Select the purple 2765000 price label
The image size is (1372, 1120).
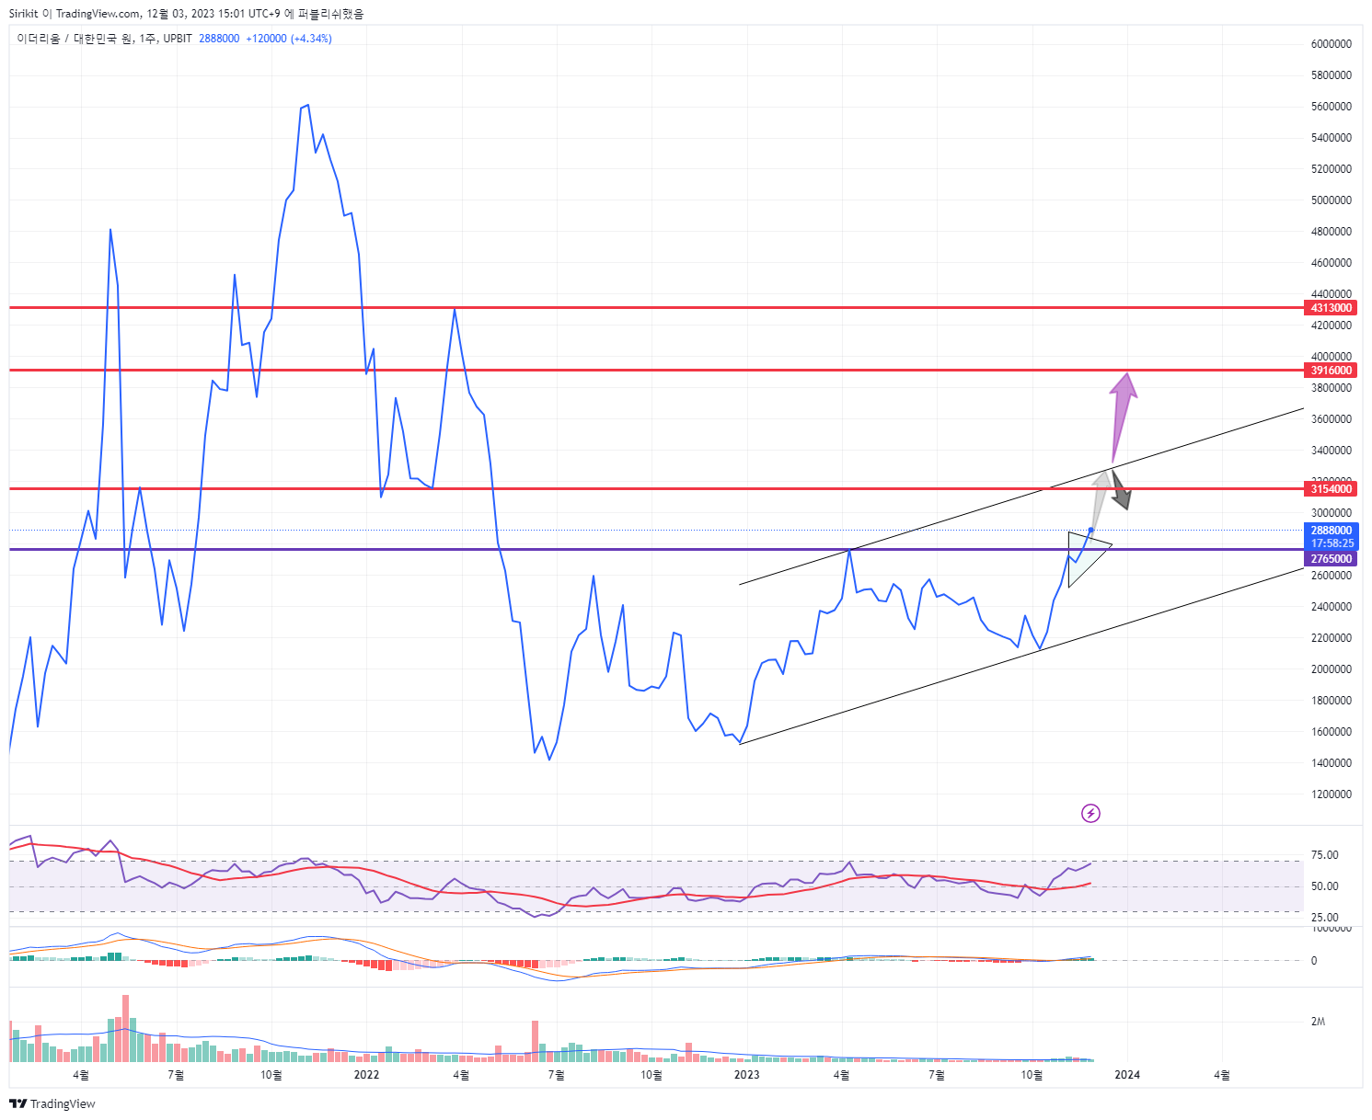pyautogui.click(x=1332, y=559)
